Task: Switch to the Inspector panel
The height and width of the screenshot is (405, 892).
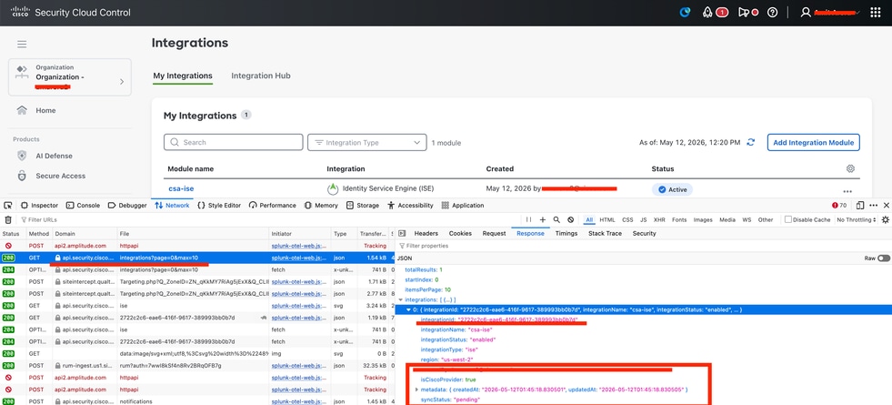Action: pyautogui.click(x=39, y=205)
